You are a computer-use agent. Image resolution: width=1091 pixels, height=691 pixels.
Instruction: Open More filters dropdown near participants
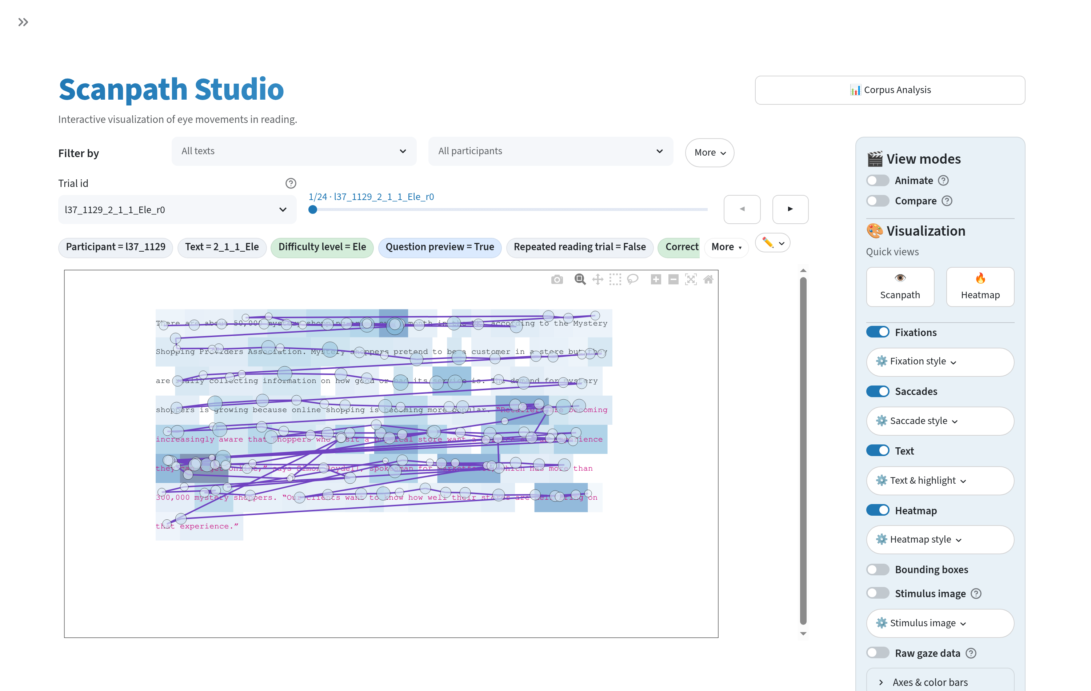(x=710, y=153)
